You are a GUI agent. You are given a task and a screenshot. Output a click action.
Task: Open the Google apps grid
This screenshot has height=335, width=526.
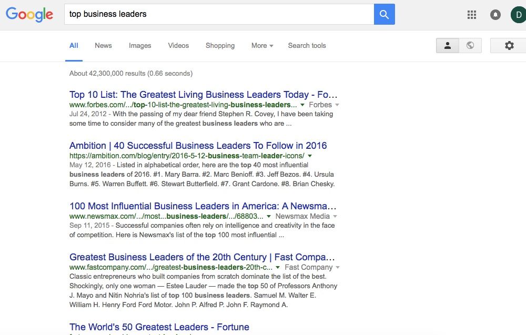click(x=472, y=15)
